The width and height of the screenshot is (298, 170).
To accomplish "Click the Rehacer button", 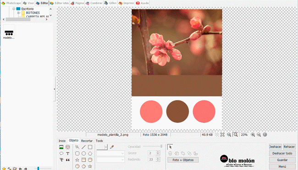I will tap(289, 147).
